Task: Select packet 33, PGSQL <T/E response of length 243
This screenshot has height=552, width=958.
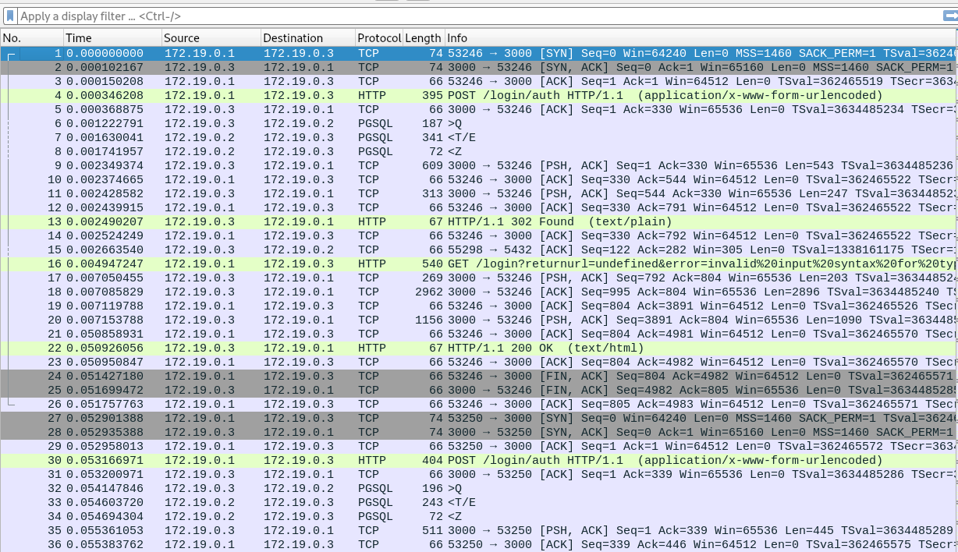Action: pyautogui.click(x=468, y=502)
